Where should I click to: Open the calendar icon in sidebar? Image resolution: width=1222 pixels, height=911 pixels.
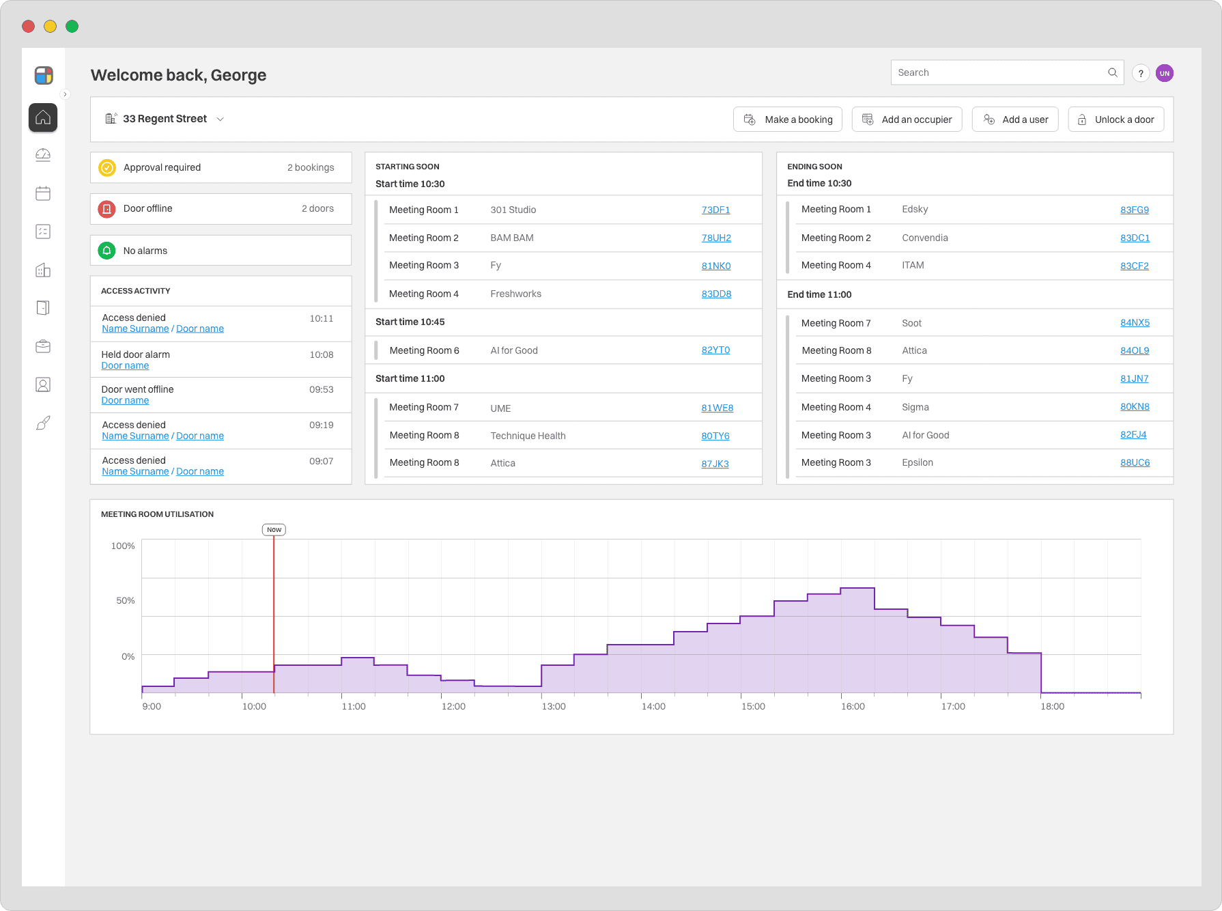coord(43,193)
